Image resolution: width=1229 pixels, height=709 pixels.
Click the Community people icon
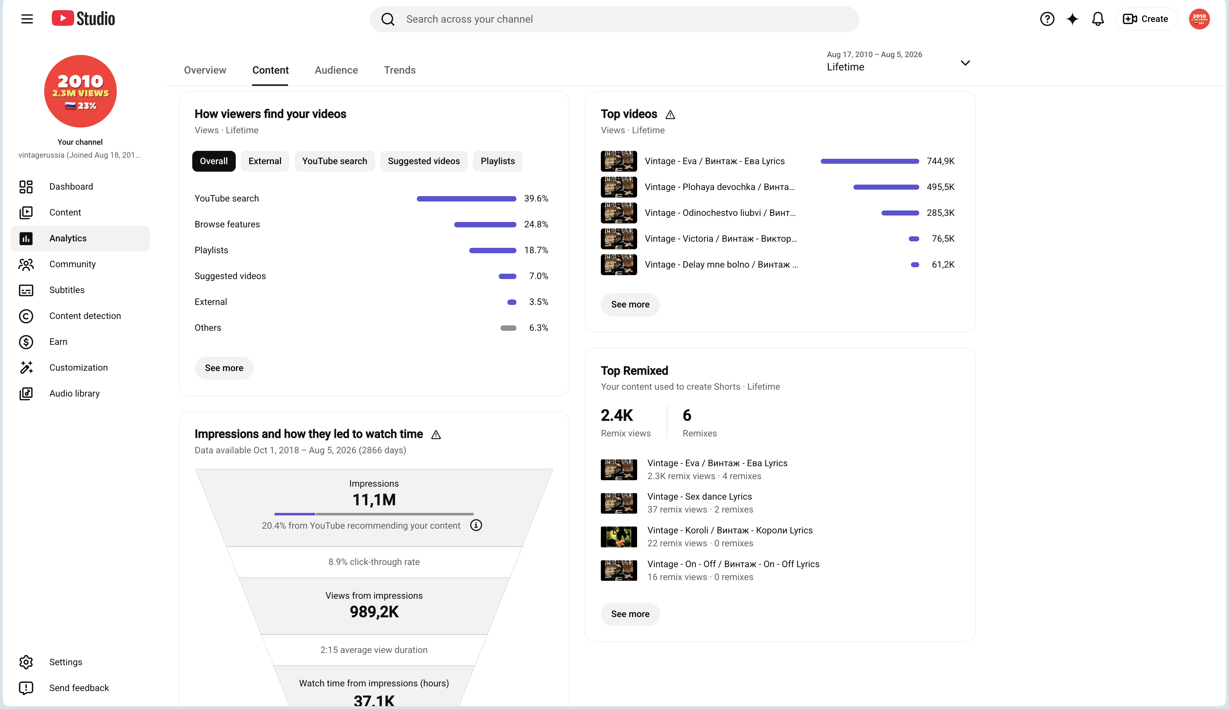pos(26,264)
